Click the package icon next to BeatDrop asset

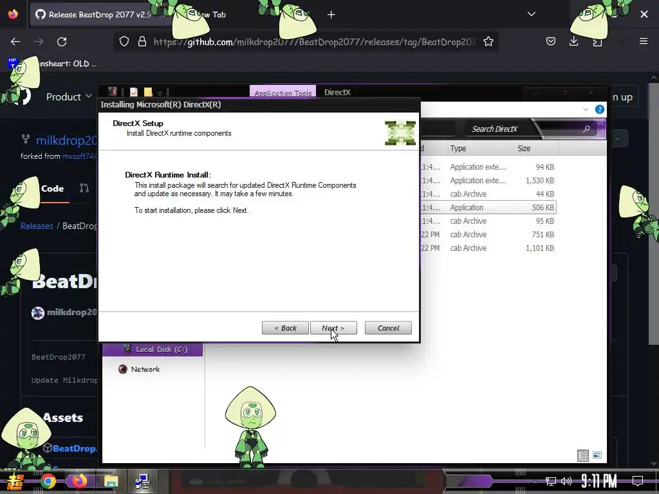point(48,448)
